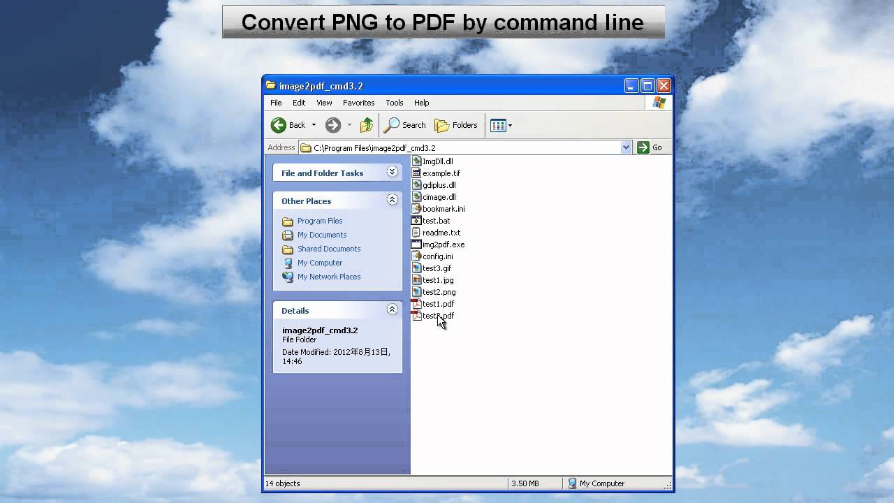The image size is (894, 503).
Task: Toggle the Folders pane
Action: (456, 125)
